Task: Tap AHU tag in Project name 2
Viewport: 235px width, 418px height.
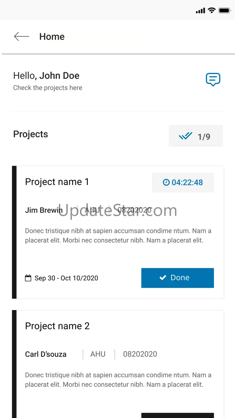Action: coord(98,354)
